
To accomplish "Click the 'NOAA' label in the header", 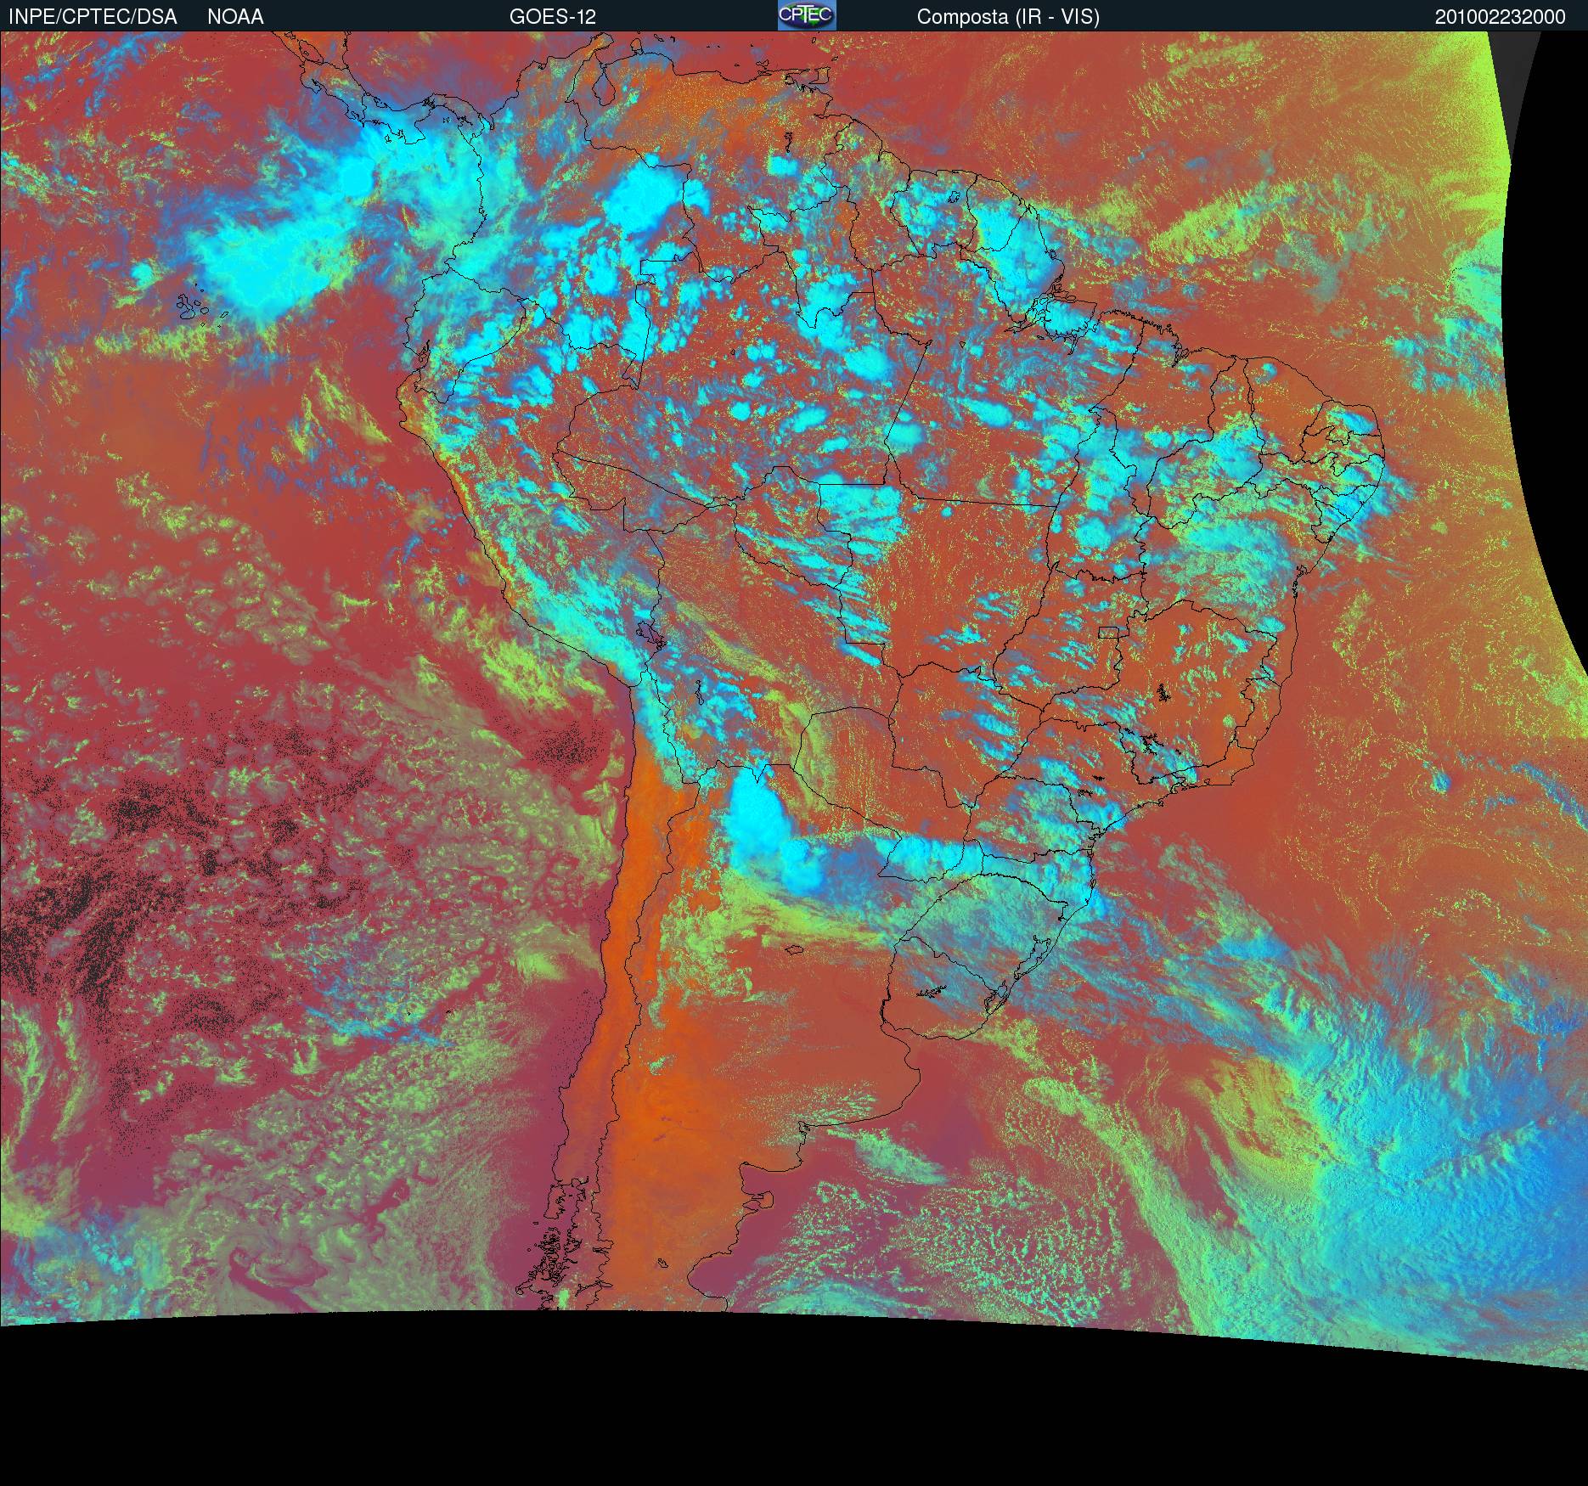I will click(x=235, y=17).
